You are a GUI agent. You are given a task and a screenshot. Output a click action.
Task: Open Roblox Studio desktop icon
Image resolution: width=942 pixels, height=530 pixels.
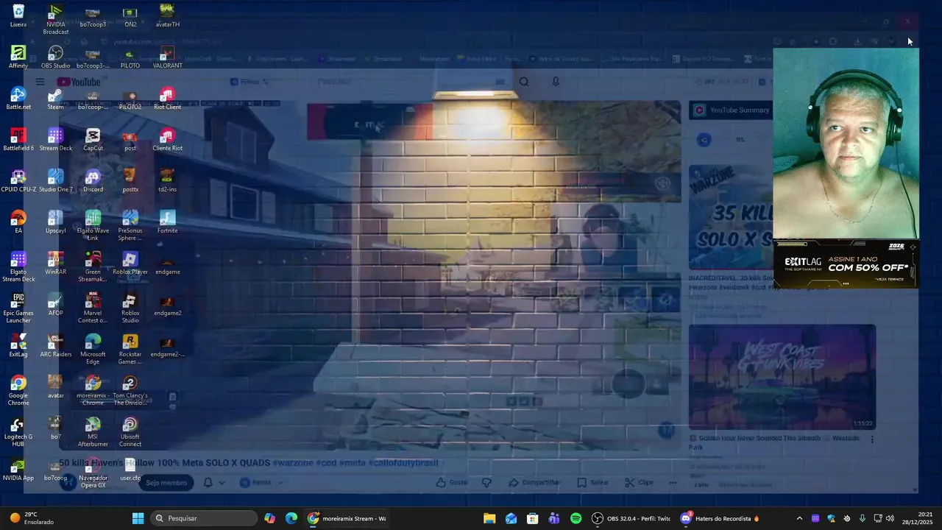(x=130, y=308)
